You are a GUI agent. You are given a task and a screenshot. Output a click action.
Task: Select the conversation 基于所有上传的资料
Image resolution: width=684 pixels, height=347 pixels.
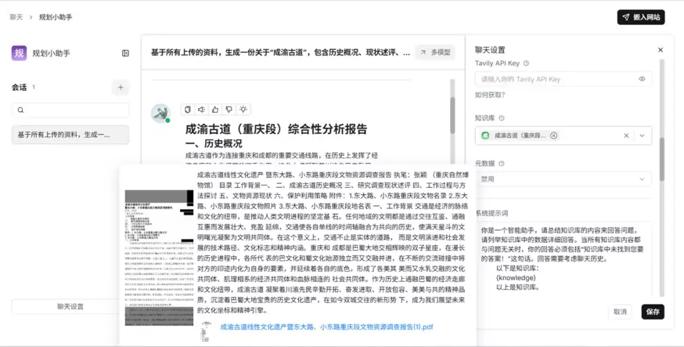[70, 135]
